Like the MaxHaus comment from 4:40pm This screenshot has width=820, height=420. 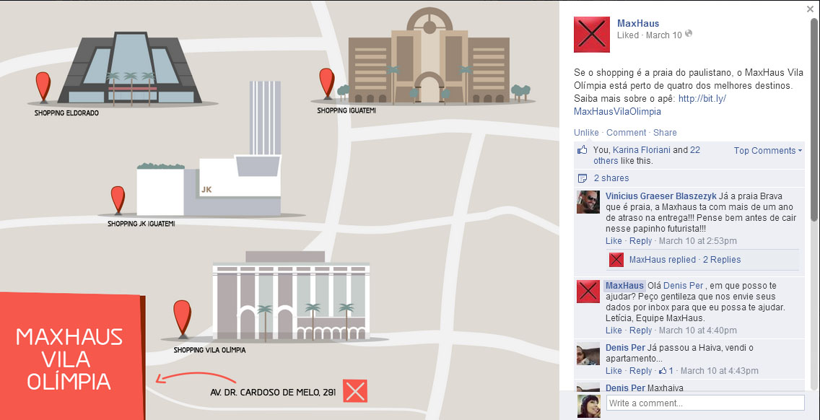(614, 331)
